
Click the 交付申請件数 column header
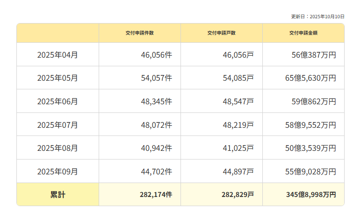tap(140, 33)
